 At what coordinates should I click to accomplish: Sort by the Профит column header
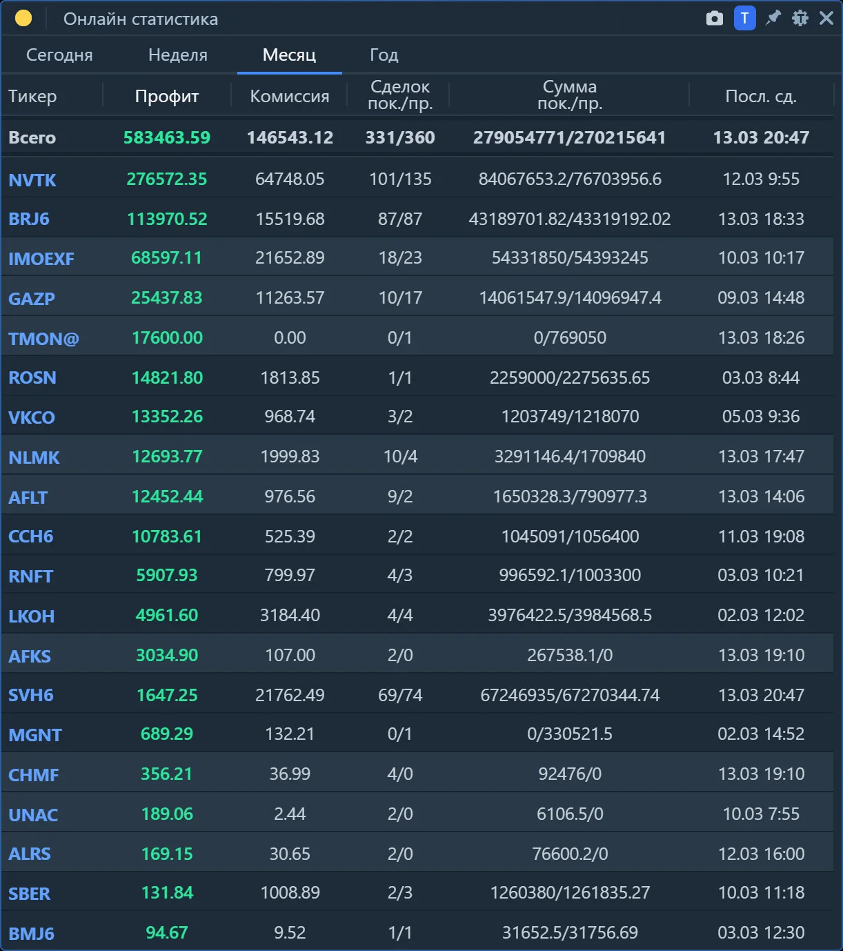coord(167,96)
